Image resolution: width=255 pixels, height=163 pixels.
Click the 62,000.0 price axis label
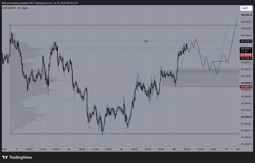point(246,117)
